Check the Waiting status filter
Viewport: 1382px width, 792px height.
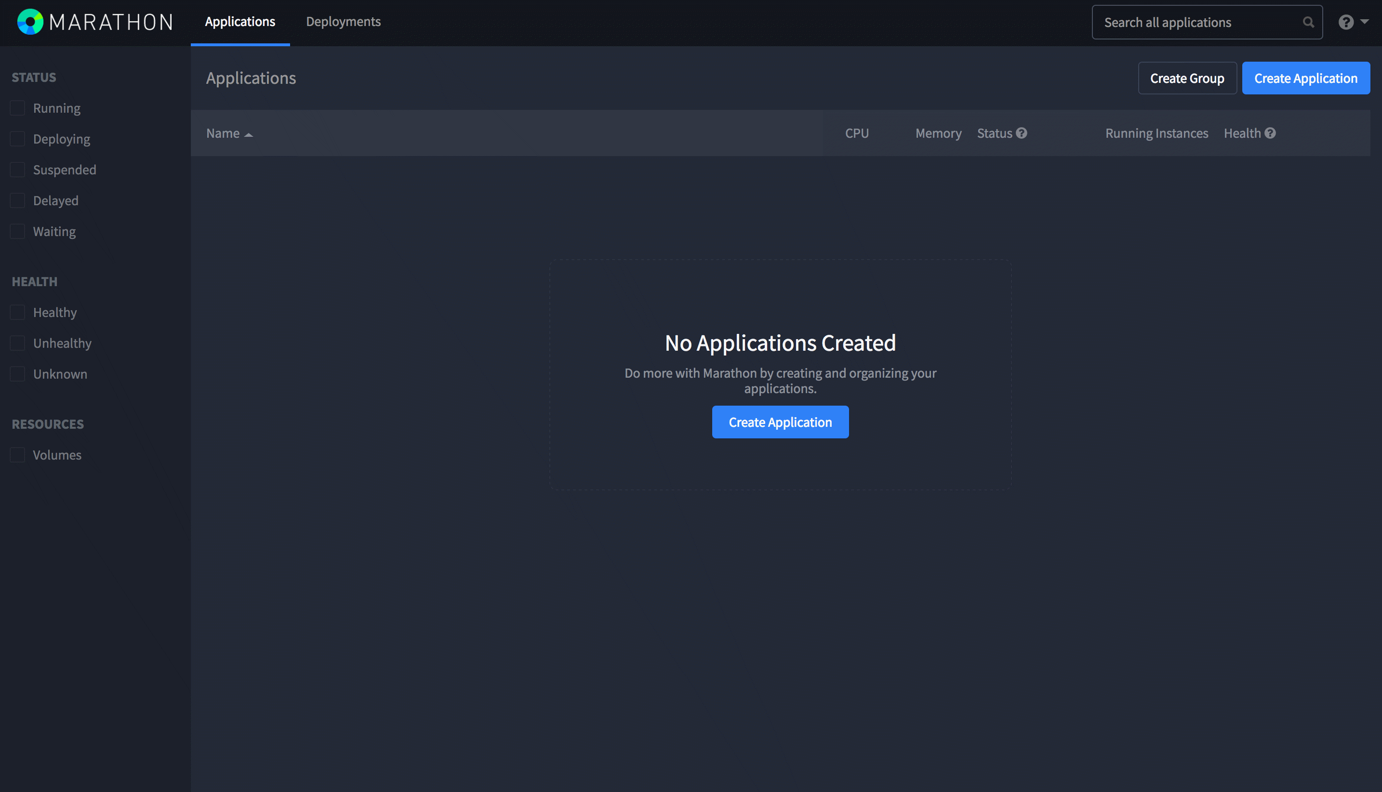(17, 231)
